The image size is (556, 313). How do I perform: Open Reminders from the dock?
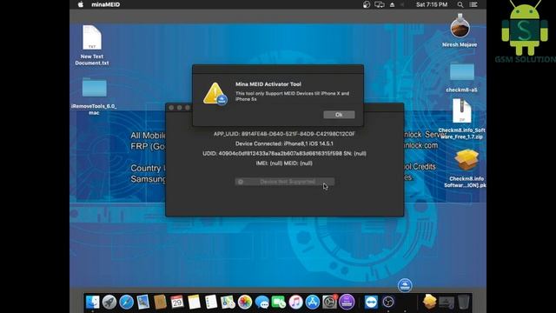211,302
